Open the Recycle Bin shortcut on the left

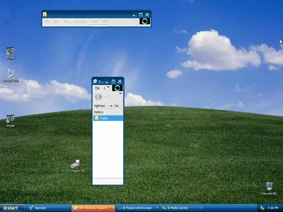click(x=11, y=75)
